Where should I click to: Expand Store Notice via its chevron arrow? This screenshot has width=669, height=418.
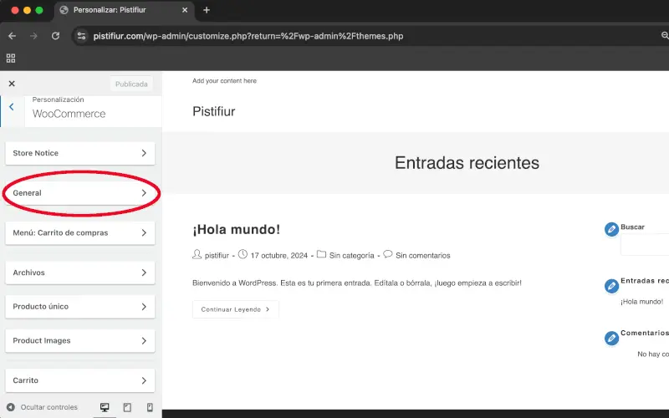144,153
